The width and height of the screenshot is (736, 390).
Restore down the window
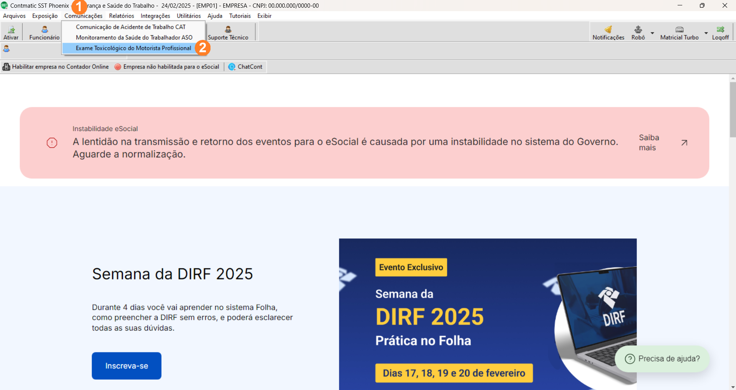tap(702, 5)
